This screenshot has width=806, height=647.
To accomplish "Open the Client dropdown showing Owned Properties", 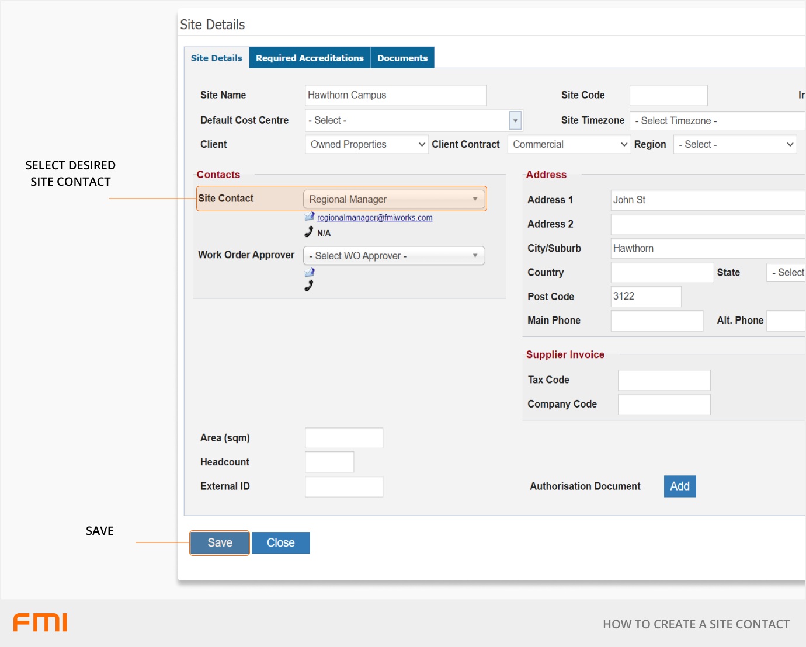I will coord(367,145).
